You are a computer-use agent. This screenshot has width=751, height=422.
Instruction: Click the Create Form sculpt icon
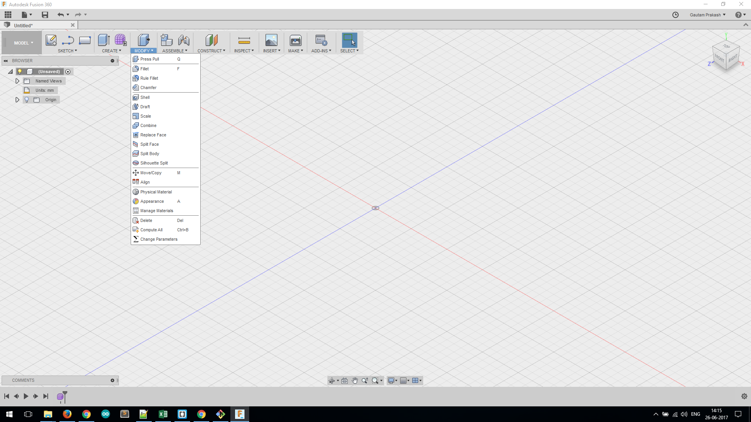[120, 40]
